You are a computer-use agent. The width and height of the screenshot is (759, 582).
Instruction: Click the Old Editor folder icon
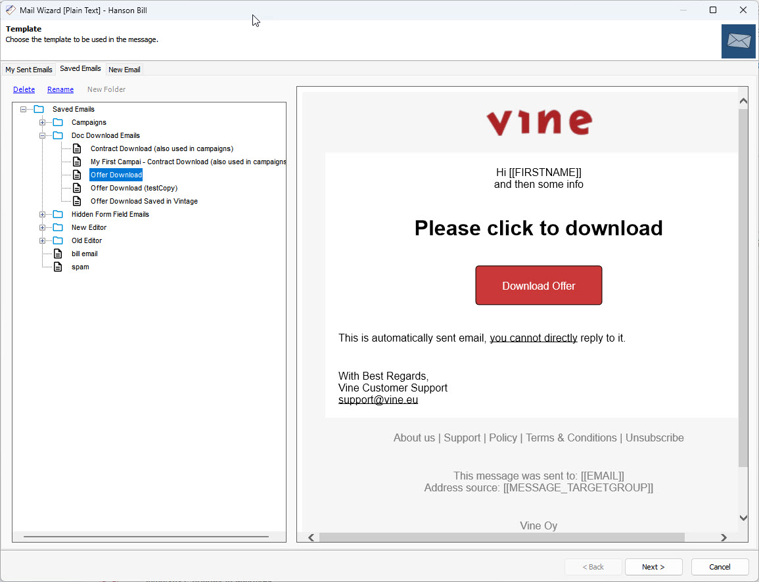(x=58, y=240)
